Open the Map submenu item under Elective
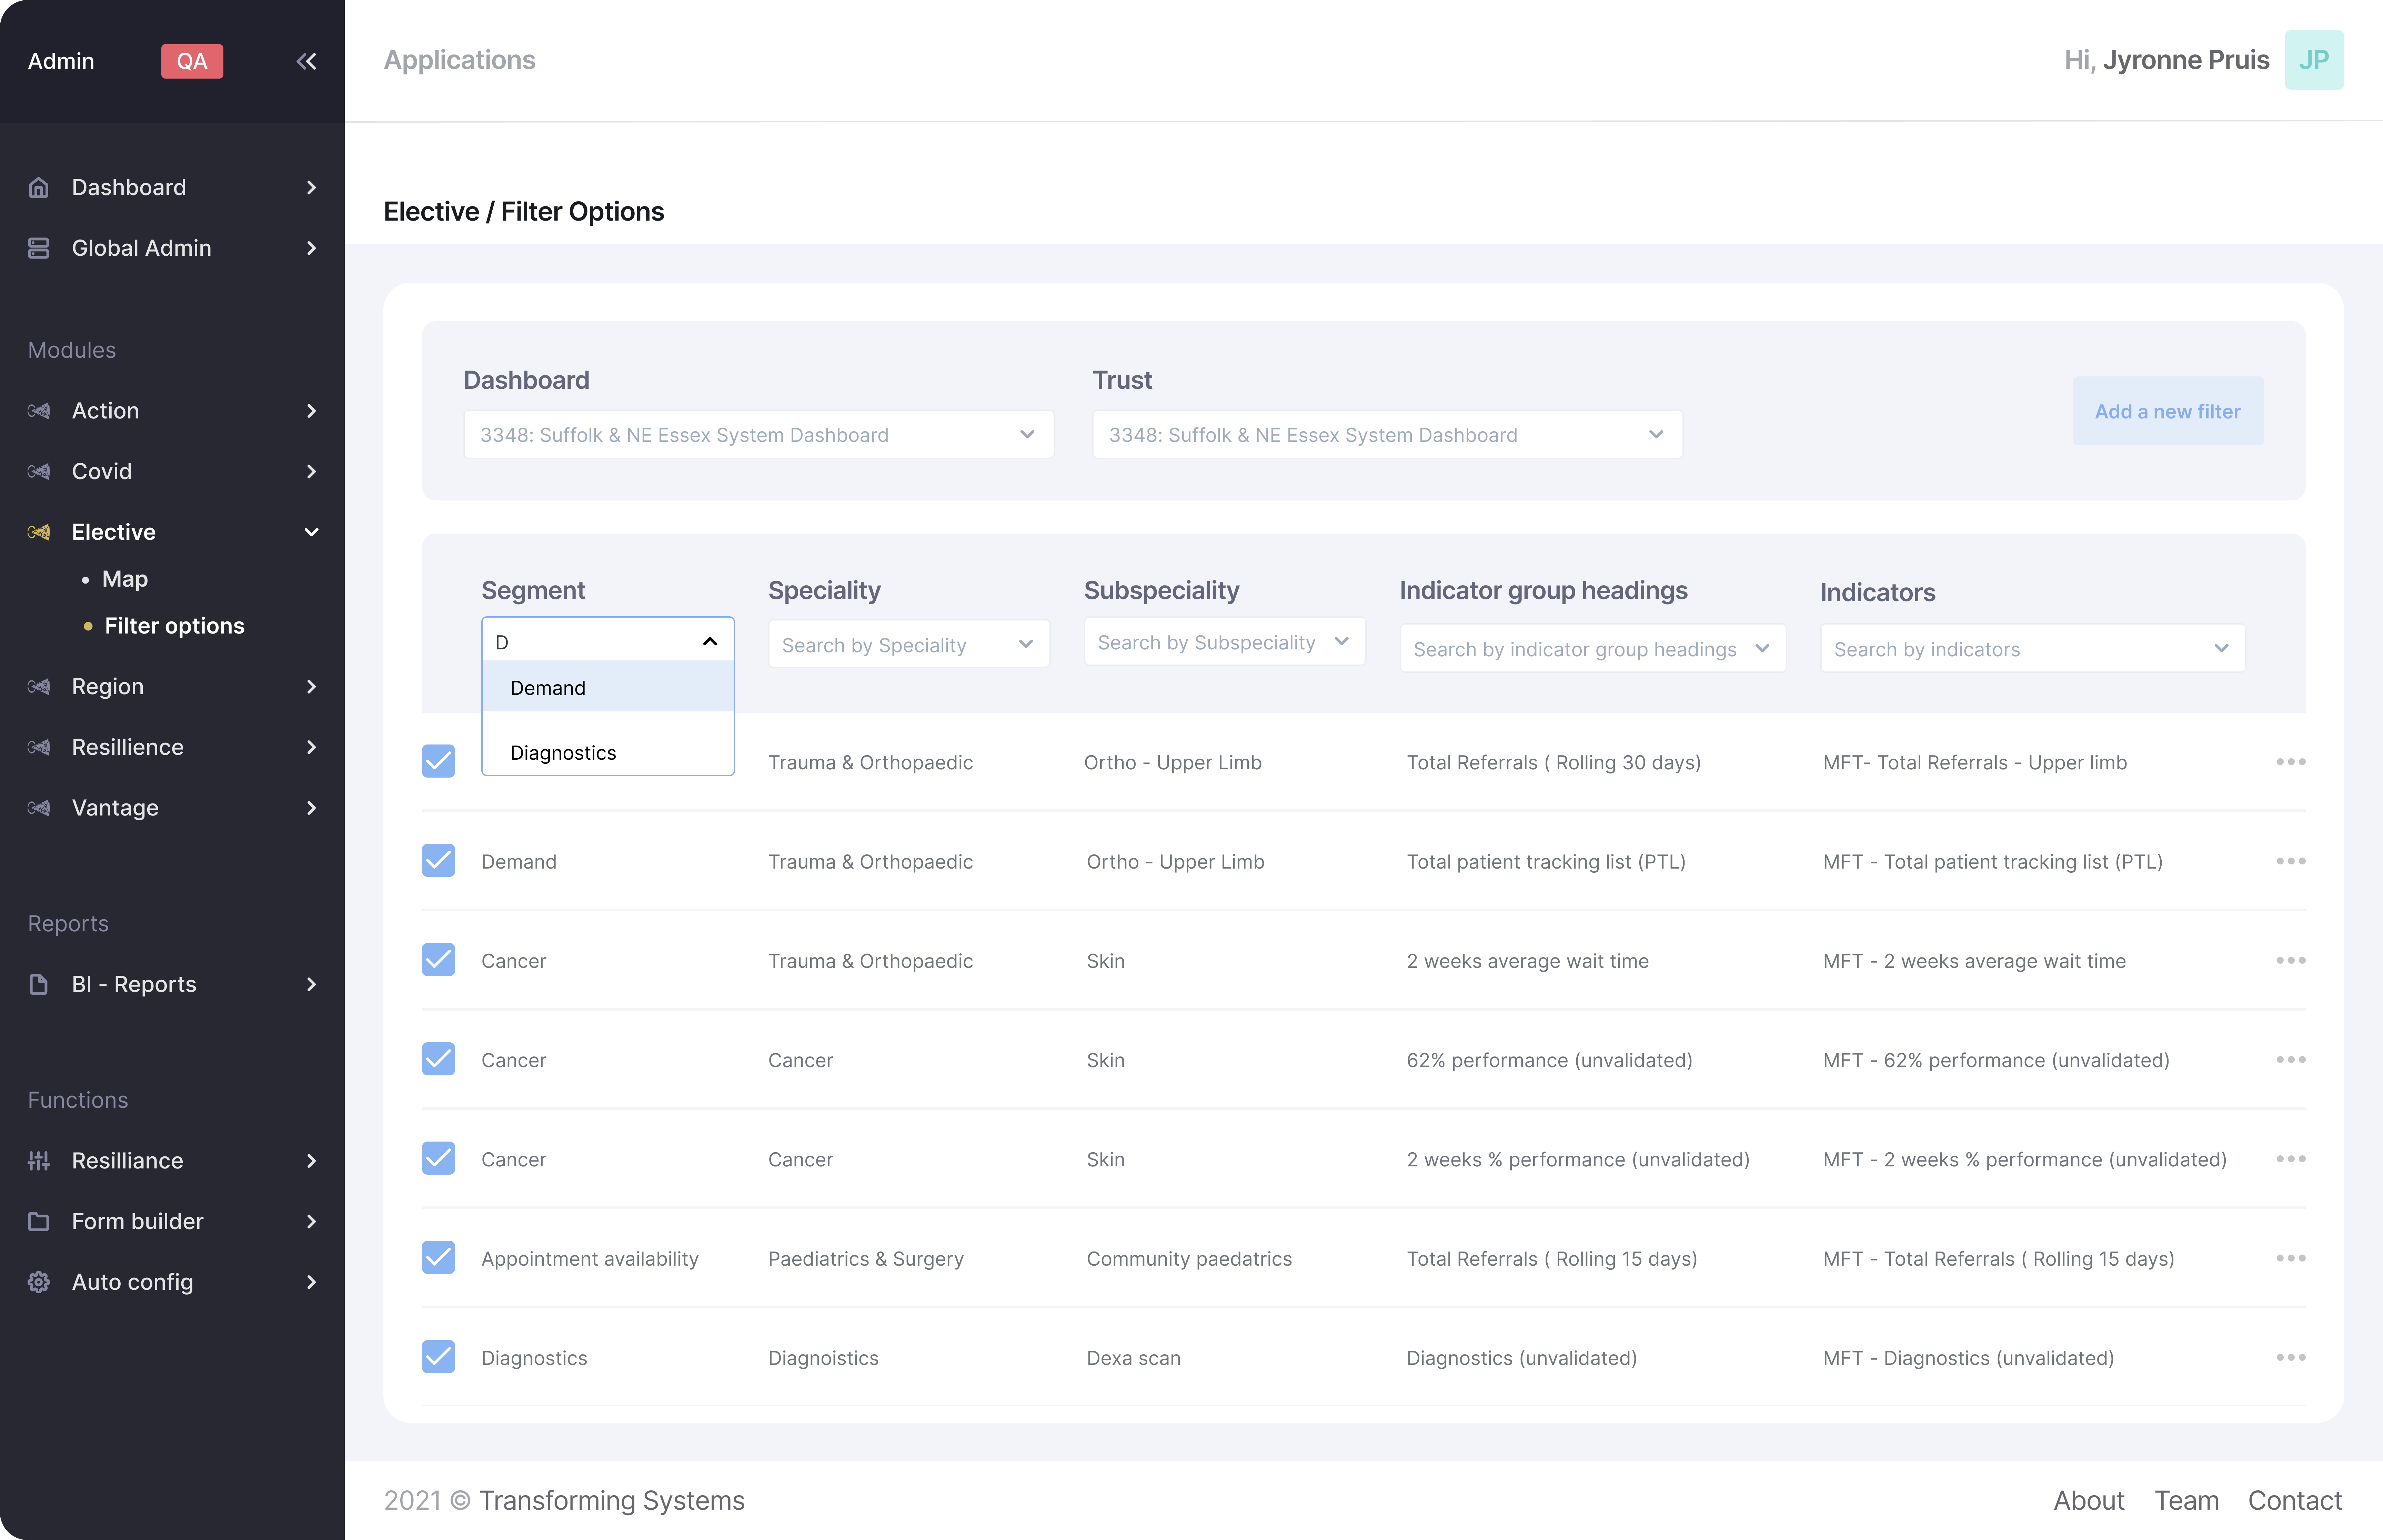The width and height of the screenshot is (2383, 1540). [125, 579]
